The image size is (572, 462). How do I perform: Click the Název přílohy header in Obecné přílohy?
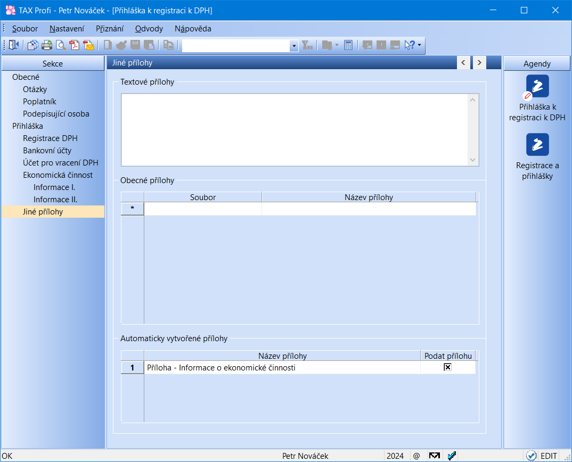[x=369, y=197]
